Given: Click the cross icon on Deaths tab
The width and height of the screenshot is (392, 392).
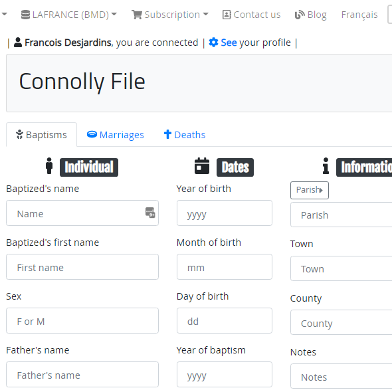Looking at the screenshot, I should 167,134.
